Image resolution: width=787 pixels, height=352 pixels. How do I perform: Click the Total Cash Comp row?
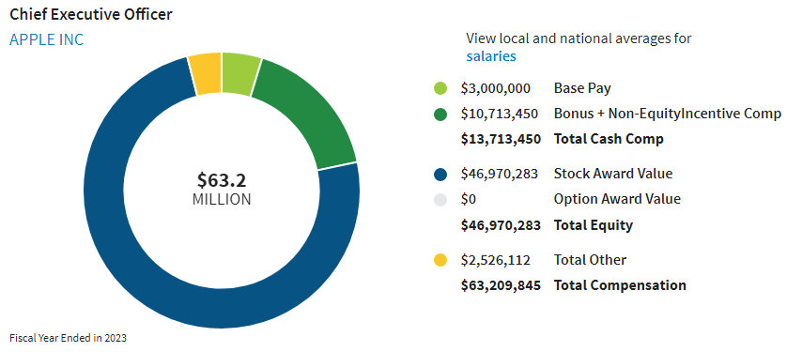click(563, 140)
